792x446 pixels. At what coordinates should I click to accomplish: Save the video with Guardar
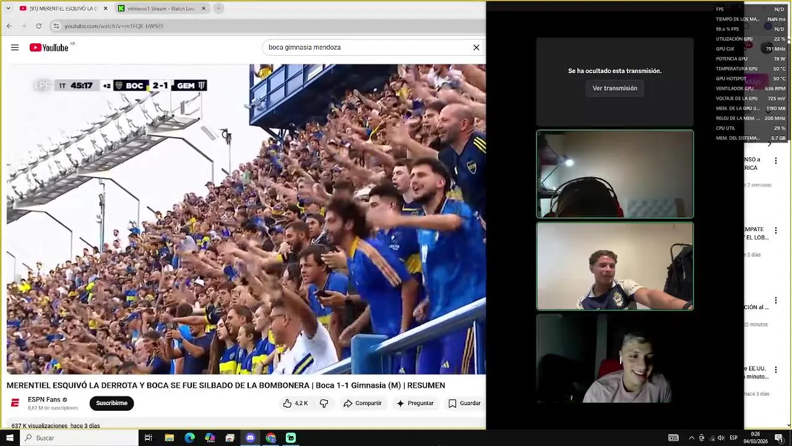[x=464, y=403]
